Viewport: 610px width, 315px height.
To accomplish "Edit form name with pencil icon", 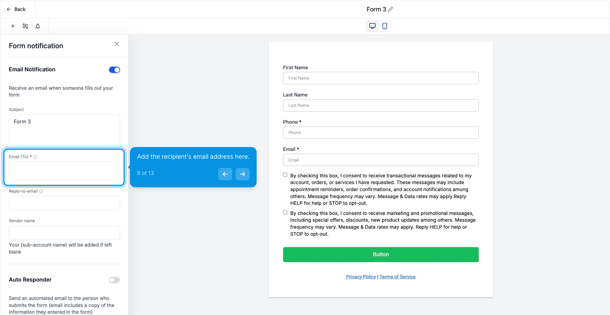I will pos(391,9).
